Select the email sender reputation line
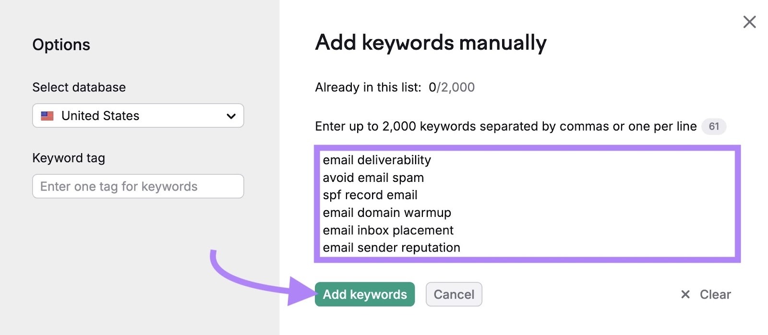768x335 pixels. point(391,248)
